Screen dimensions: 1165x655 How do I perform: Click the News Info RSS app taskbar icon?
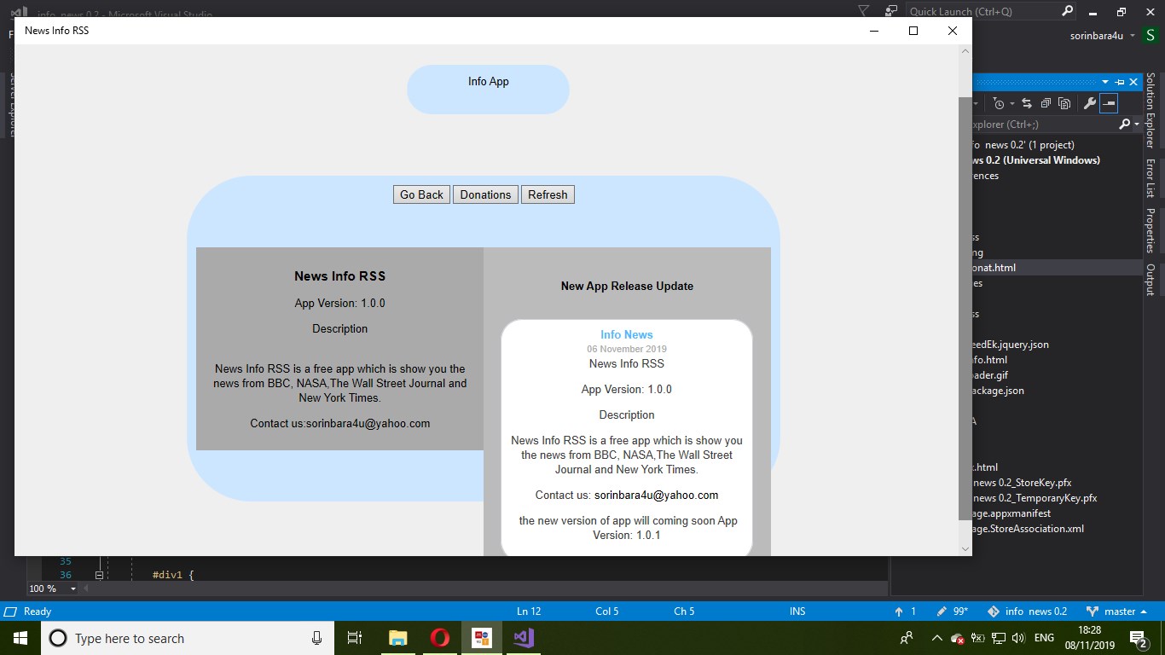point(482,638)
